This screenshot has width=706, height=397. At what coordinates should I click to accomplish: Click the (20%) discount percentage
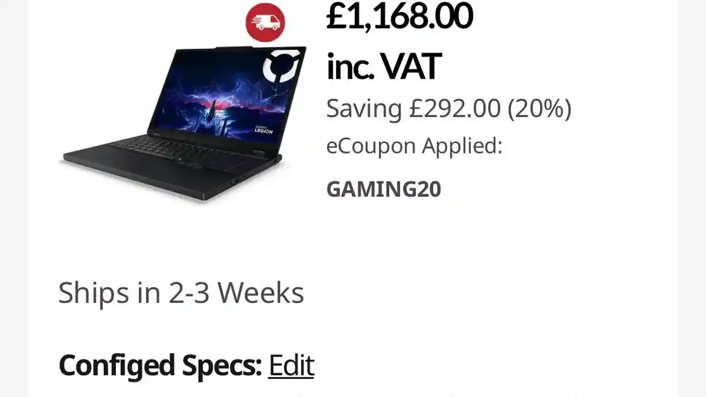540,109
